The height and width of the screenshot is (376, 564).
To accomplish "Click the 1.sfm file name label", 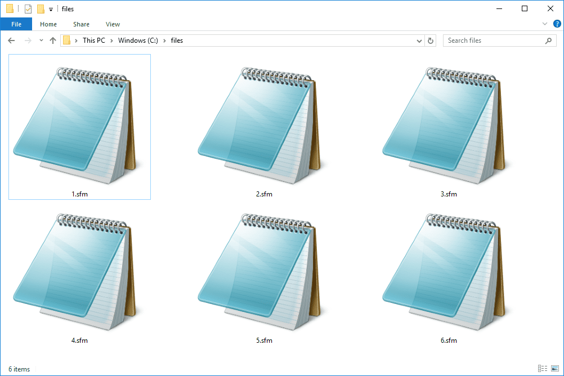I will 79,194.
